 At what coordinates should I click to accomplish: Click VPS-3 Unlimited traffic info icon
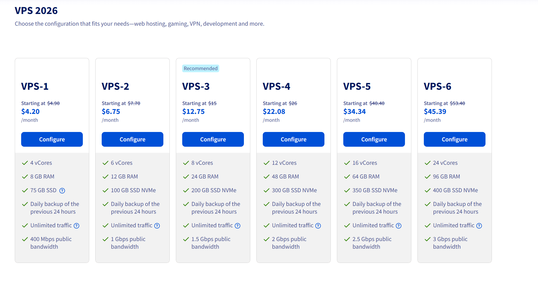(x=238, y=226)
